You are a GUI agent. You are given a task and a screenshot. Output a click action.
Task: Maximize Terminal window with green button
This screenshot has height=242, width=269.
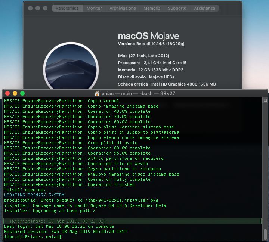tap(22, 93)
